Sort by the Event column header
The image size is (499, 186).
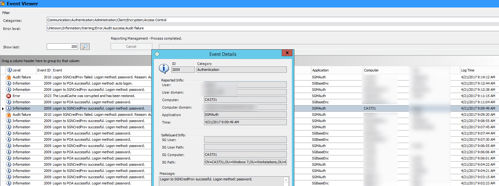click(x=102, y=70)
